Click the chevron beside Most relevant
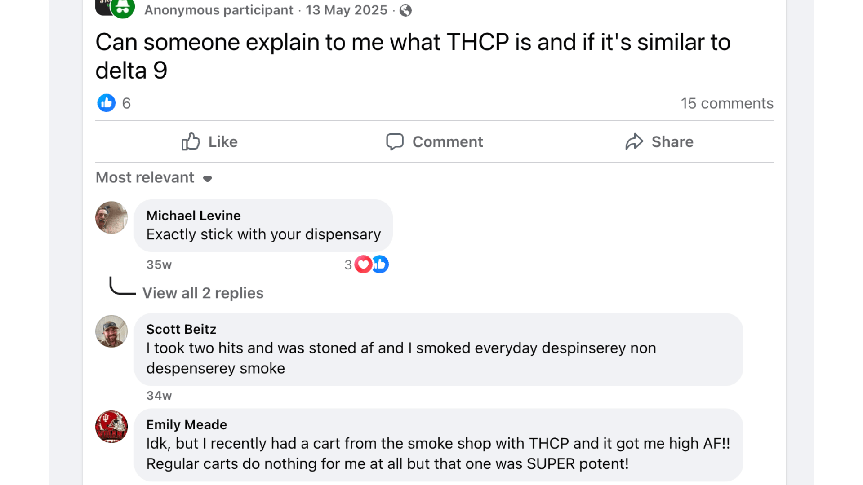Viewport: 863px width, 485px height. [x=208, y=179]
